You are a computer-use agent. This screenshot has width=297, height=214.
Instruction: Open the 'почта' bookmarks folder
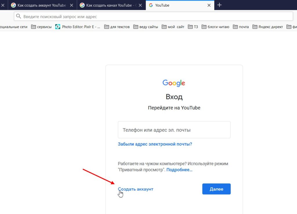coord(241,27)
